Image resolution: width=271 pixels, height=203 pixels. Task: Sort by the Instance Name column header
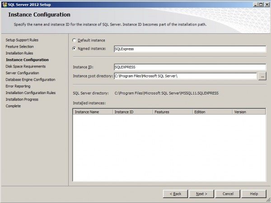93,112
